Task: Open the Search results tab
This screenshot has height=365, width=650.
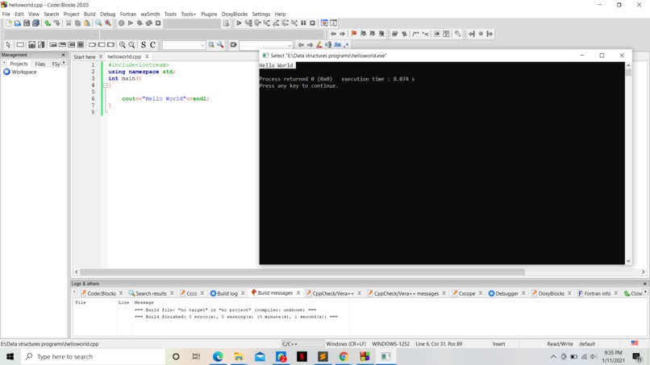Action: [x=151, y=293]
